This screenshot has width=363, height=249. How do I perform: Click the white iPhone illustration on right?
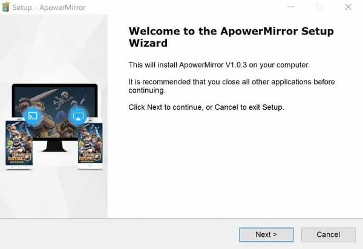[90, 144]
